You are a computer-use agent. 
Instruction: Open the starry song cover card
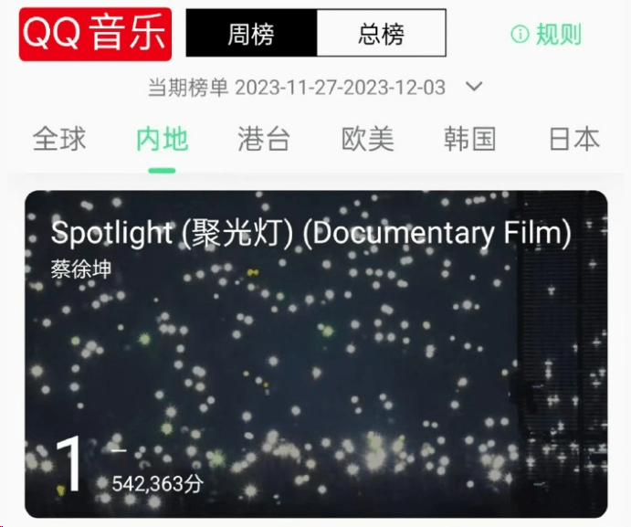pos(316,353)
